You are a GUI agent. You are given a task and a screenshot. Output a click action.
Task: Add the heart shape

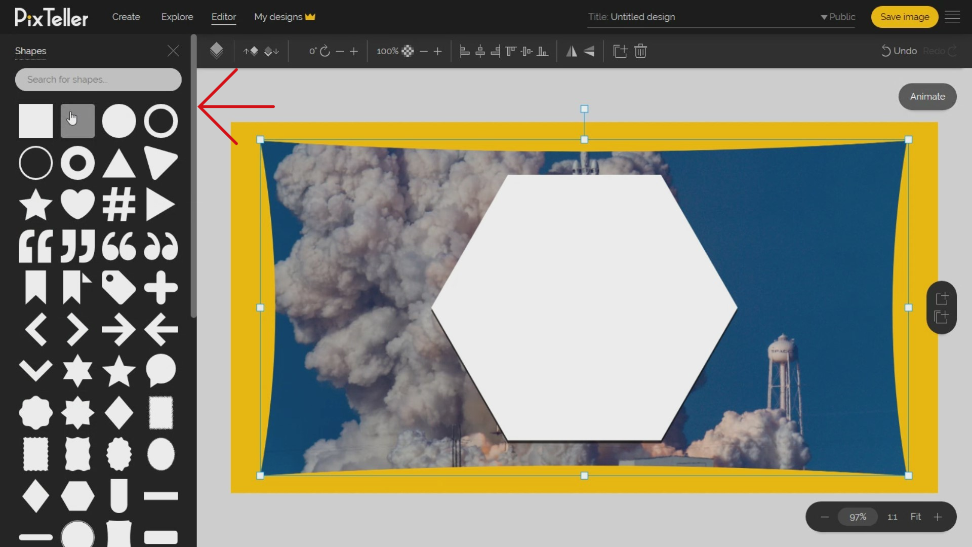[x=77, y=205]
